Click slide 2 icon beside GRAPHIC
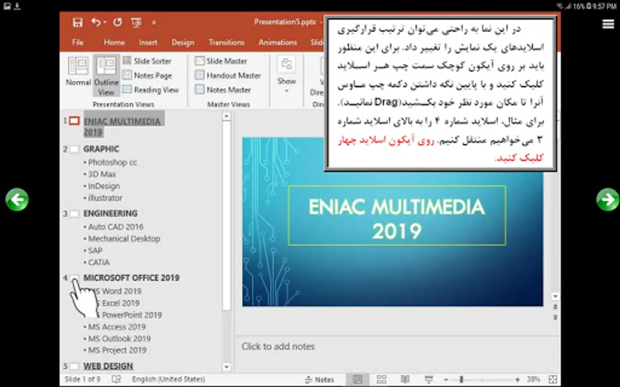The image size is (620, 387). point(74,149)
